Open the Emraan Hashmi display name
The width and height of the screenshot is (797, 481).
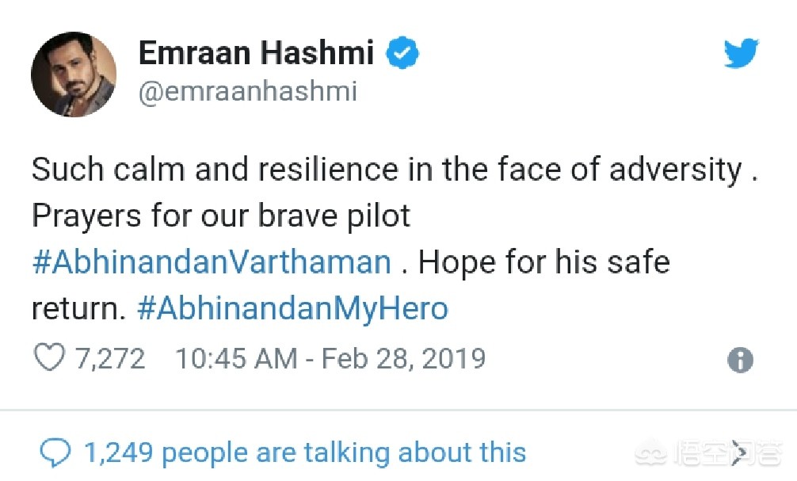point(256,52)
